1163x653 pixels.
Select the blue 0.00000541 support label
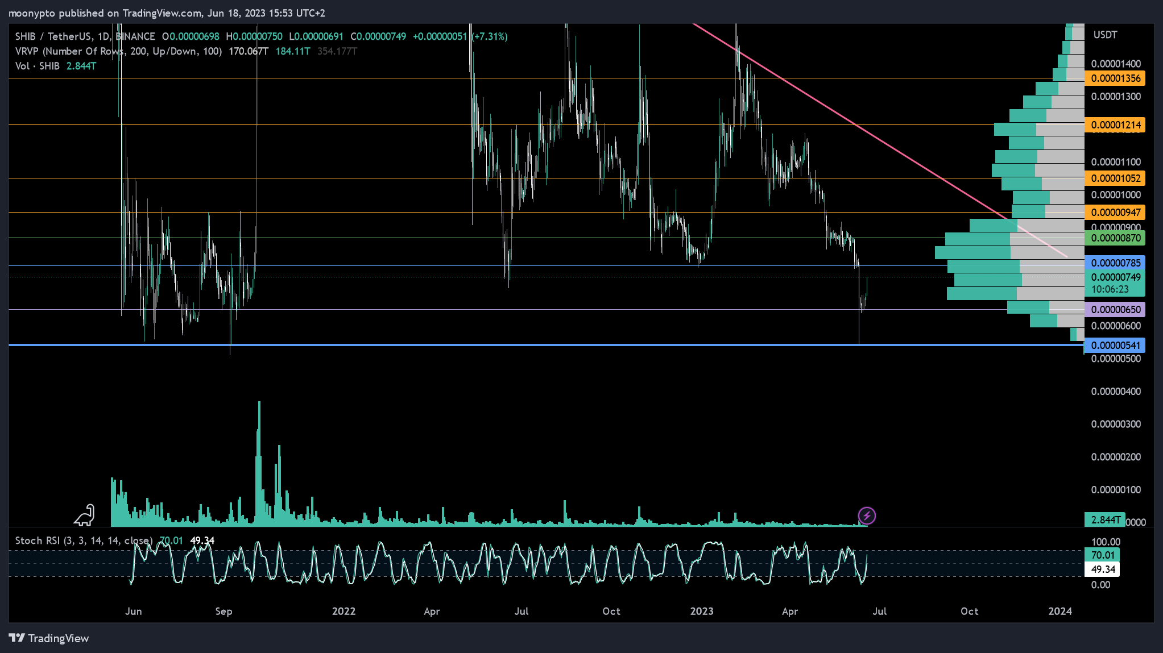click(1115, 346)
